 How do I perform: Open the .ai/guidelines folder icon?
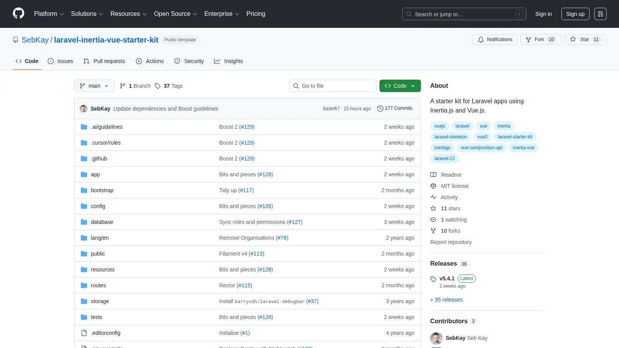coord(84,127)
